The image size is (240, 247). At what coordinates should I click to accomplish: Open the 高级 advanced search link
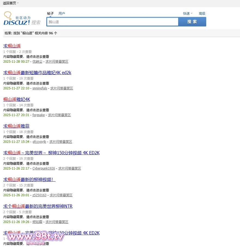point(202,14)
